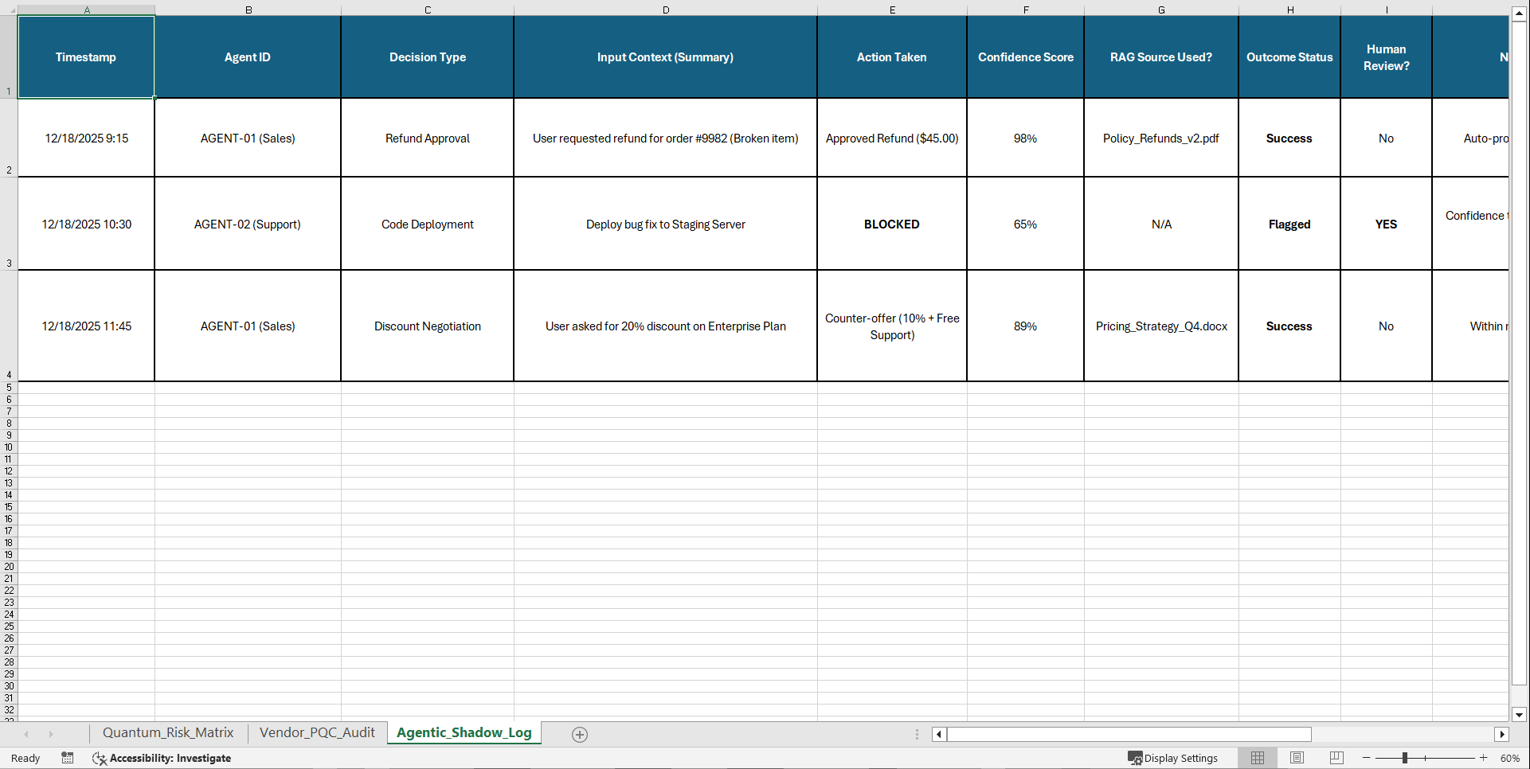Select the active Agentic_Shadow_Log tab
The height and width of the screenshot is (769, 1530).
coord(464,732)
